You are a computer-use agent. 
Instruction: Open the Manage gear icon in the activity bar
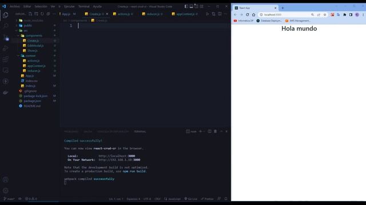click(x=6, y=191)
